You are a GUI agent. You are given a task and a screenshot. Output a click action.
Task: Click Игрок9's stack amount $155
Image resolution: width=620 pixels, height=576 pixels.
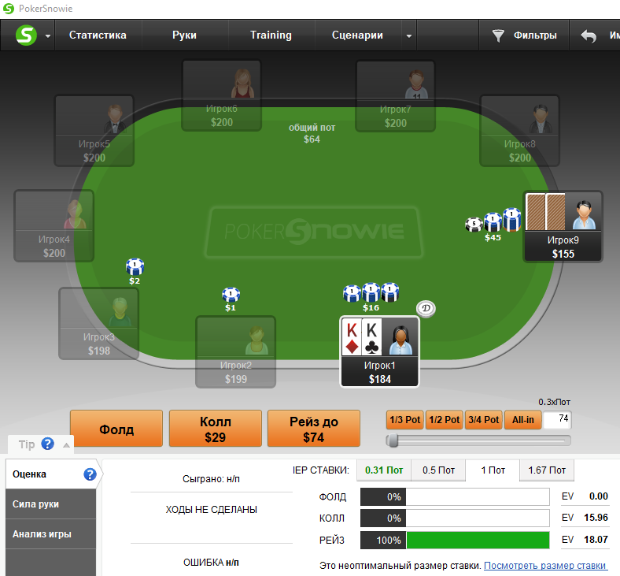click(x=563, y=254)
